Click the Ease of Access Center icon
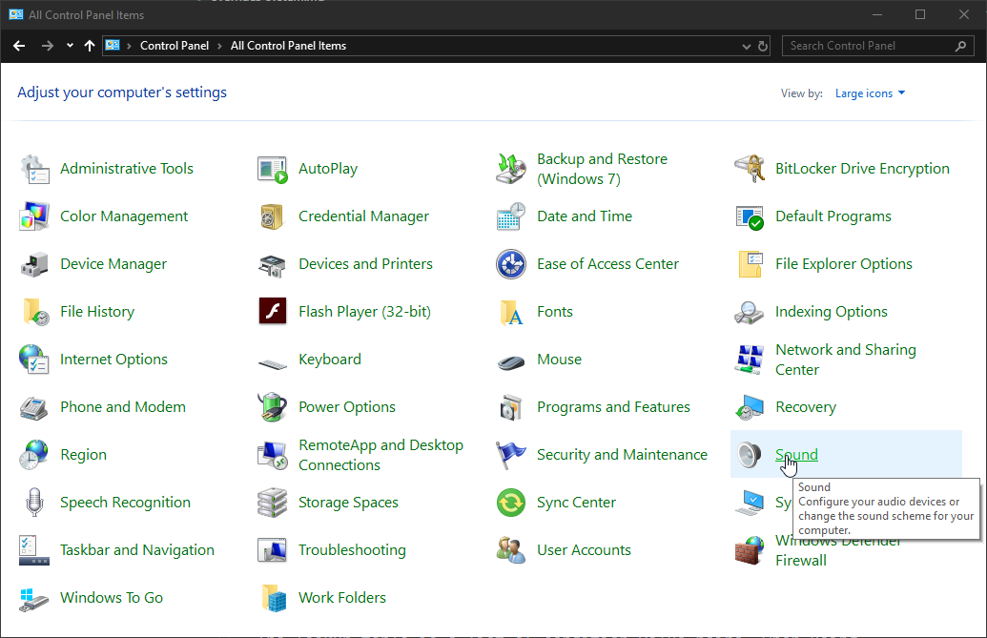The width and height of the screenshot is (987, 638). 511,264
